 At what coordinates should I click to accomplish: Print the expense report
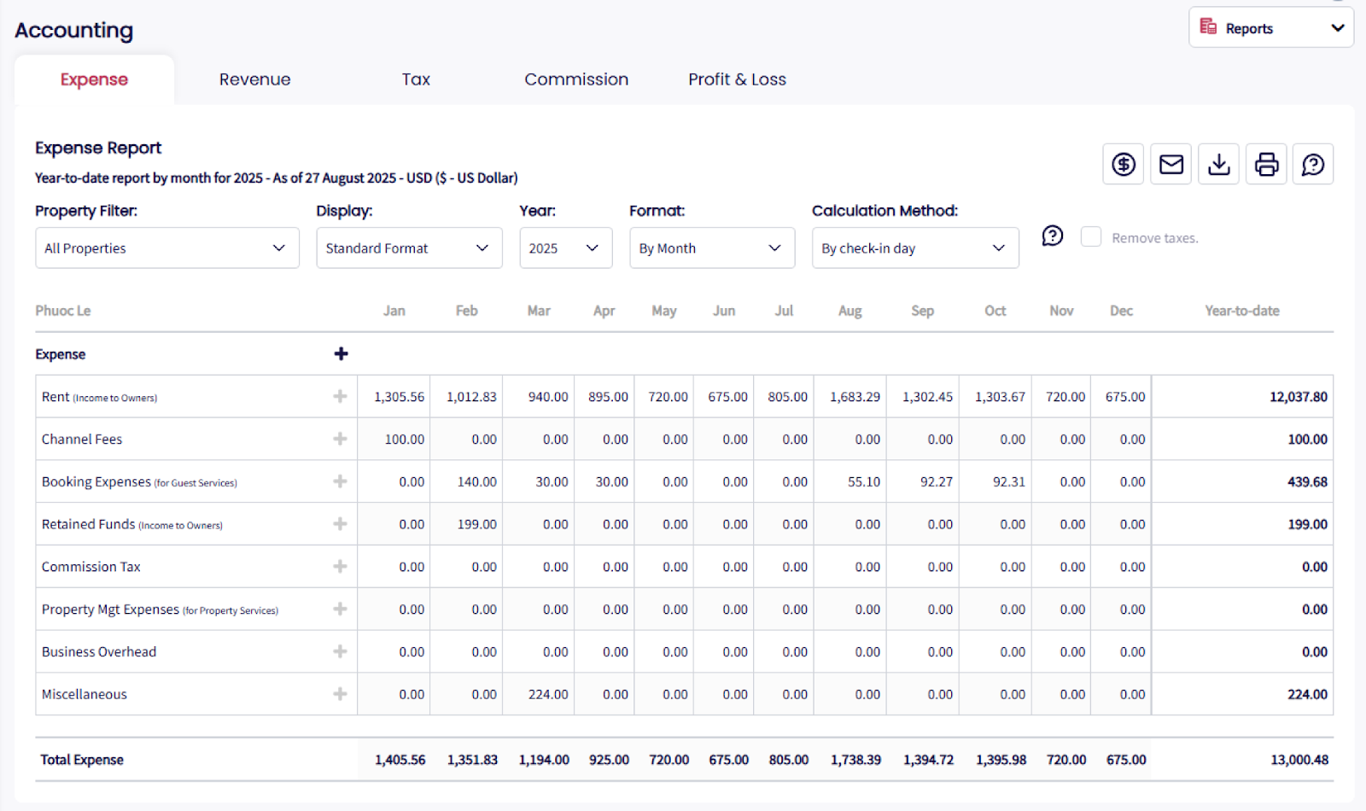tap(1267, 164)
